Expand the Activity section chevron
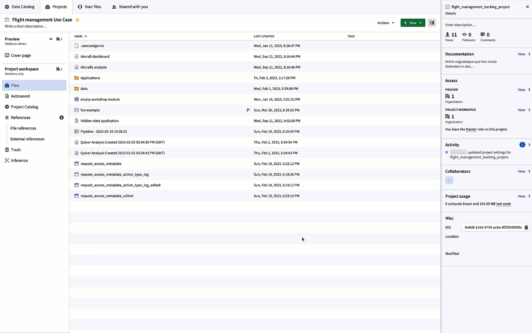532x333 pixels. (529, 145)
